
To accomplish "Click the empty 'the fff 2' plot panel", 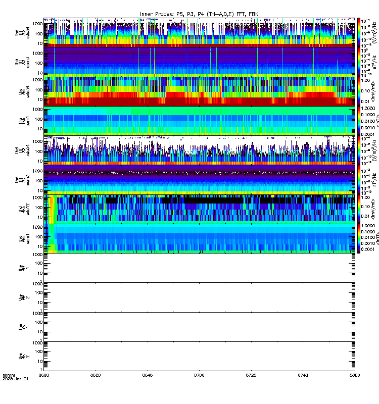I will [x=199, y=297].
